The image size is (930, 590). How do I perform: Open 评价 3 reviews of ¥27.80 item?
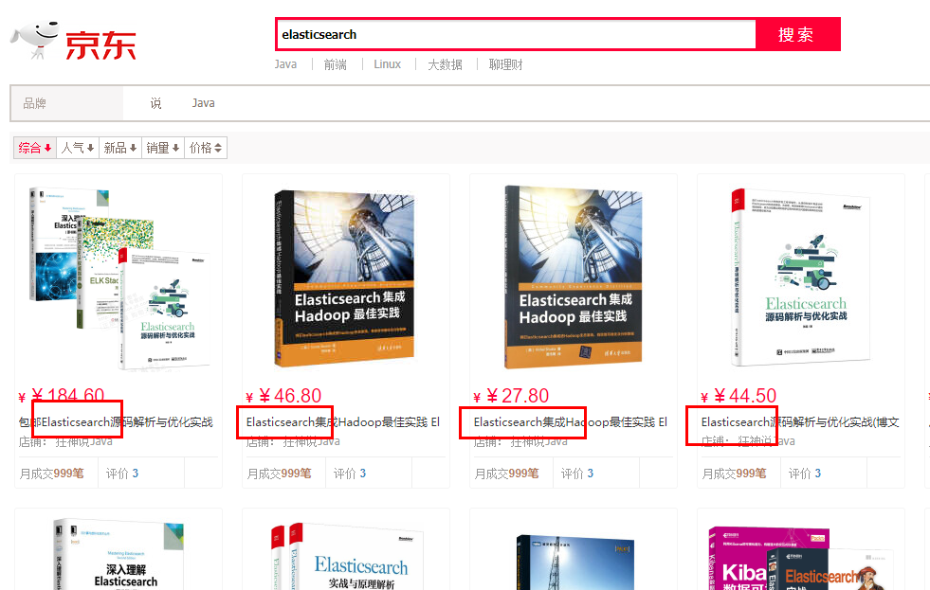click(577, 474)
